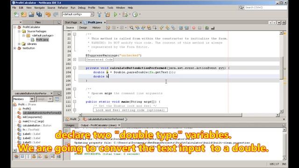Screen dimensions: 299x168
Task: Expand the testbutton project node
Action: click(x=14, y=48)
